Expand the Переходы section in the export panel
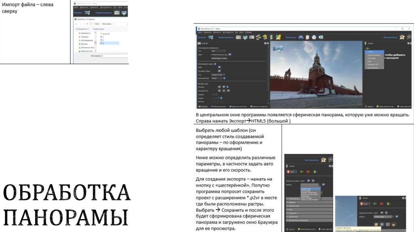414x232 pixels. 309,202
